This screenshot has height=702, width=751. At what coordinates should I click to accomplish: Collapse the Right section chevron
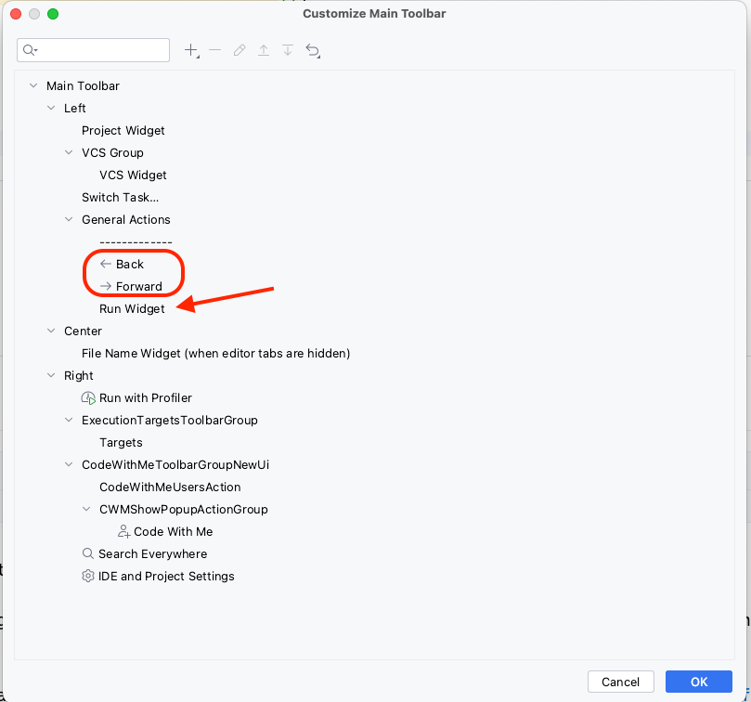51,375
